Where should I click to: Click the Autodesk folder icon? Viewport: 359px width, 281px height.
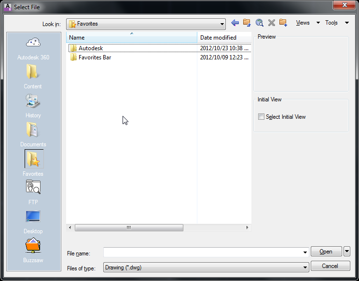pos(73,48)
